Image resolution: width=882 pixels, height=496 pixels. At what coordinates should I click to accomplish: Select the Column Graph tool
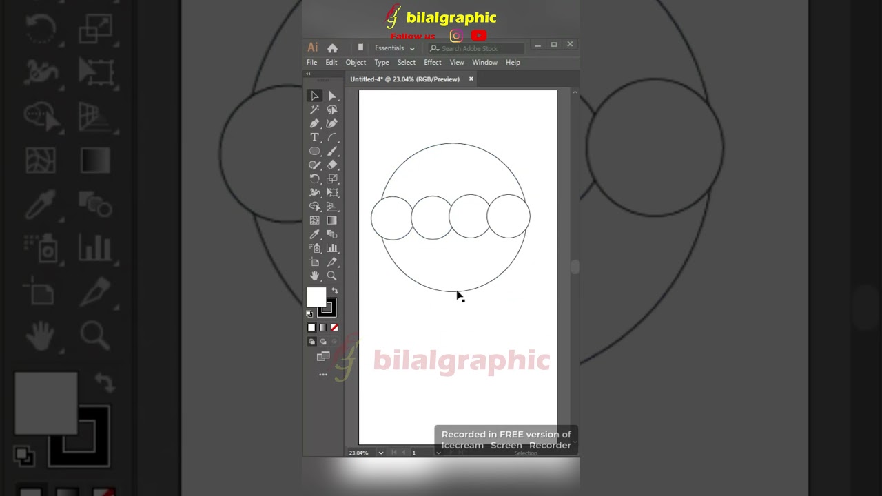click(332, 248)
